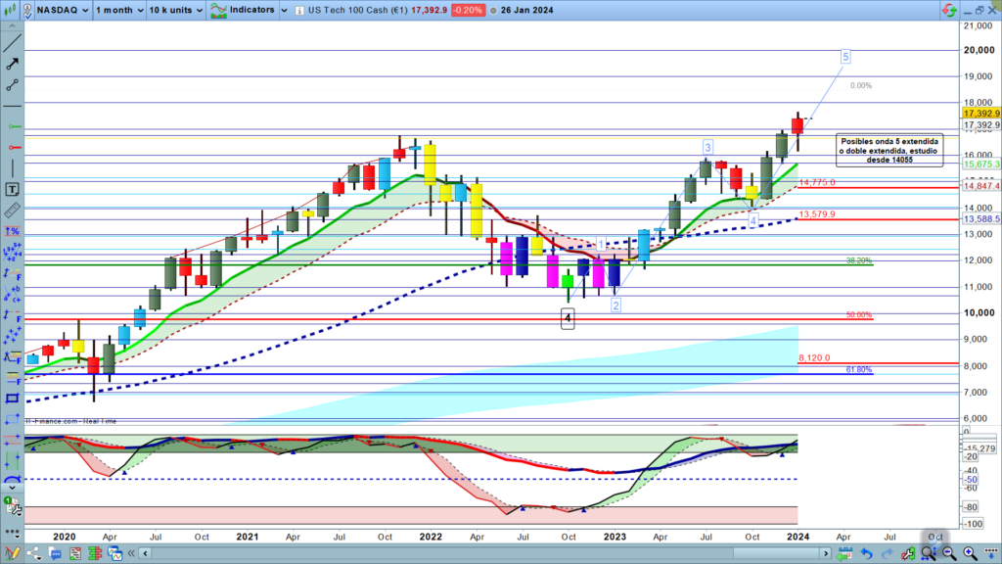The image size is (1002, 564).
Task: Click the undo arrow icon
Action: (x=866, y=554)
